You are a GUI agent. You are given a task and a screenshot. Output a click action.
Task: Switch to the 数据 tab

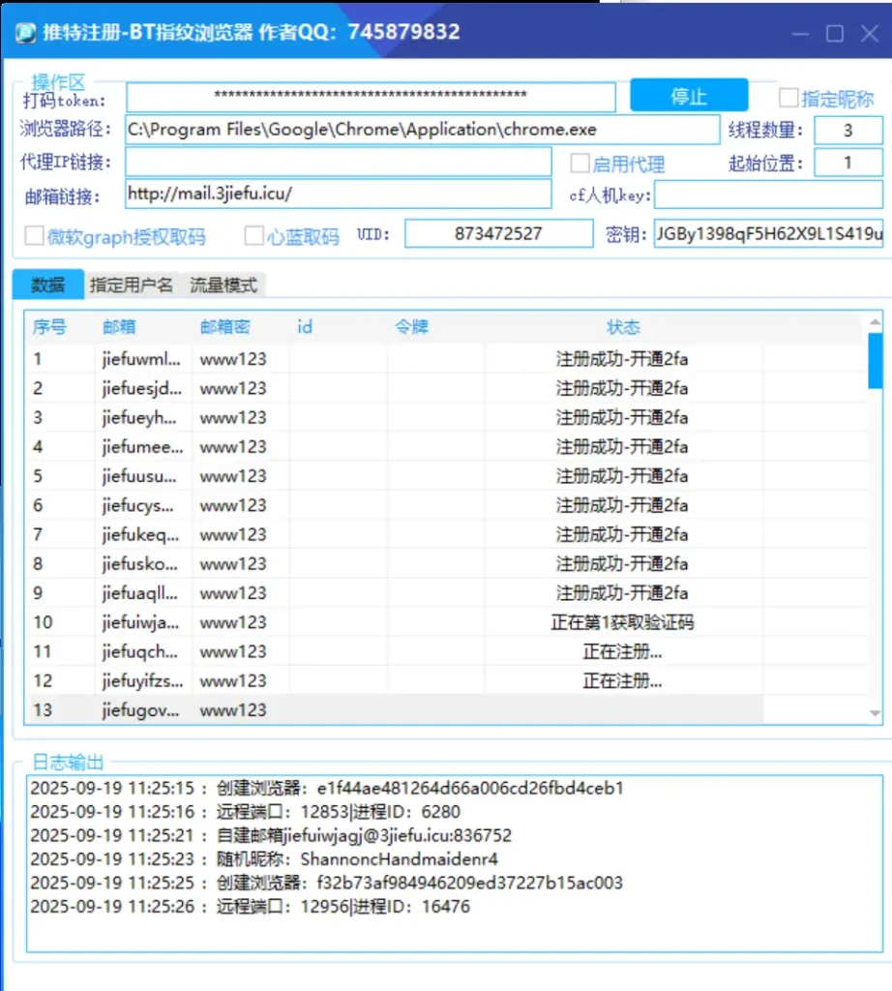48,285
